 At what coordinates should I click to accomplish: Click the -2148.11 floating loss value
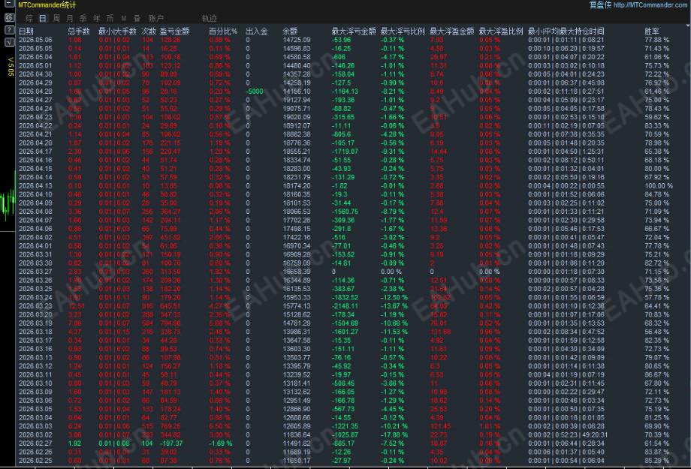tap(345, 306)
